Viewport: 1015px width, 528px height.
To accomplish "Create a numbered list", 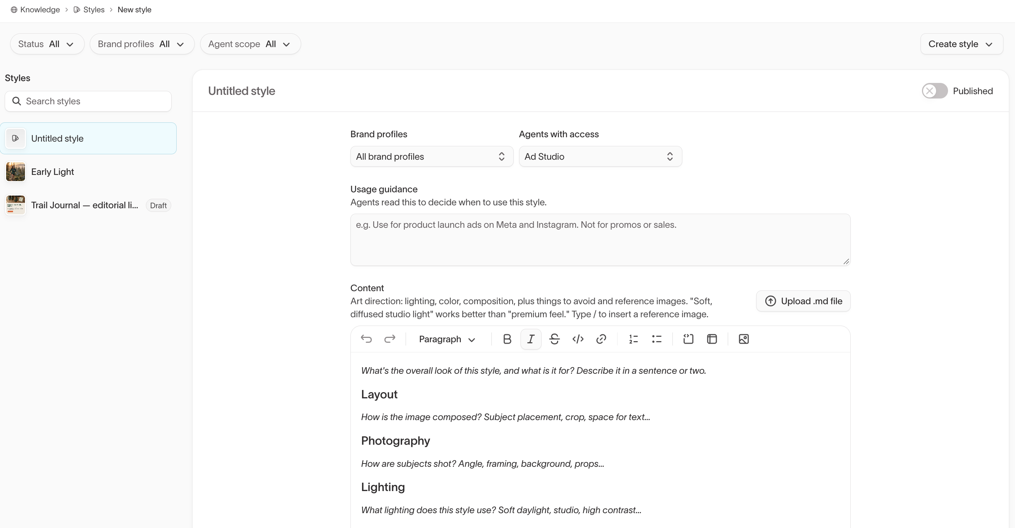I will (633, 339).
